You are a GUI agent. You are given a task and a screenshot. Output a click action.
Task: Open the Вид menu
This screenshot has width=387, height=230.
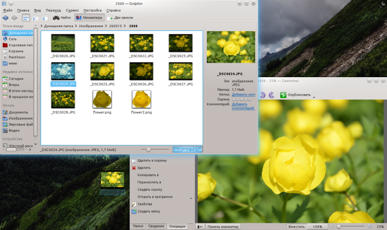coord(37,10)
